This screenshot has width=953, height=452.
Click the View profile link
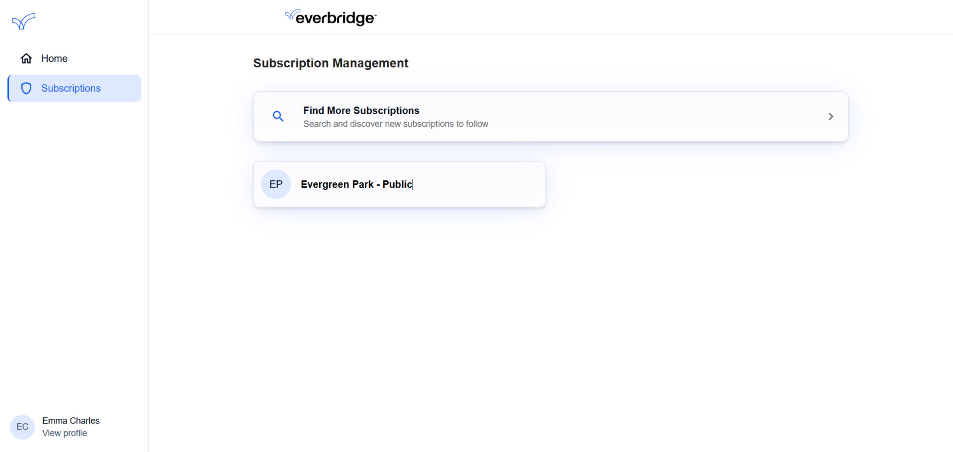65,433
